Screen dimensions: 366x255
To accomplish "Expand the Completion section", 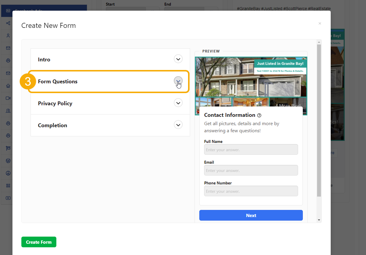I will point(178,125).
